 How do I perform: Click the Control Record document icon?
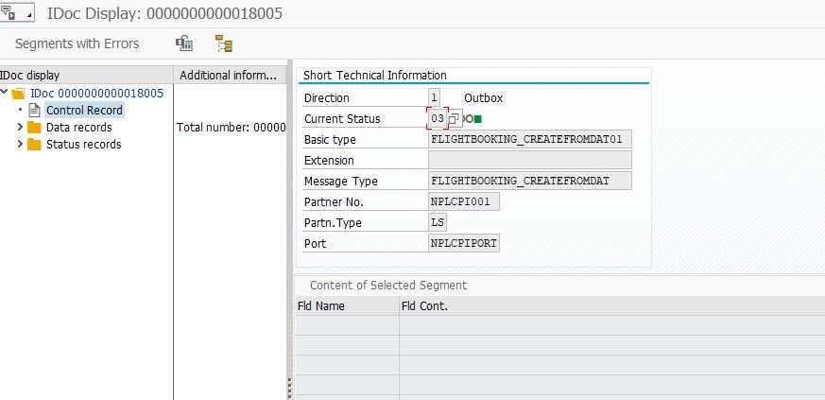click(34, 110)
